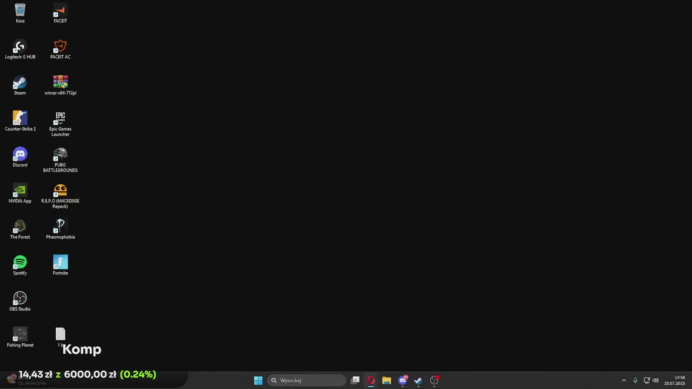Select the text document icon on desktop
Viewport: 692px width, 389px height.
click(60, 337)
